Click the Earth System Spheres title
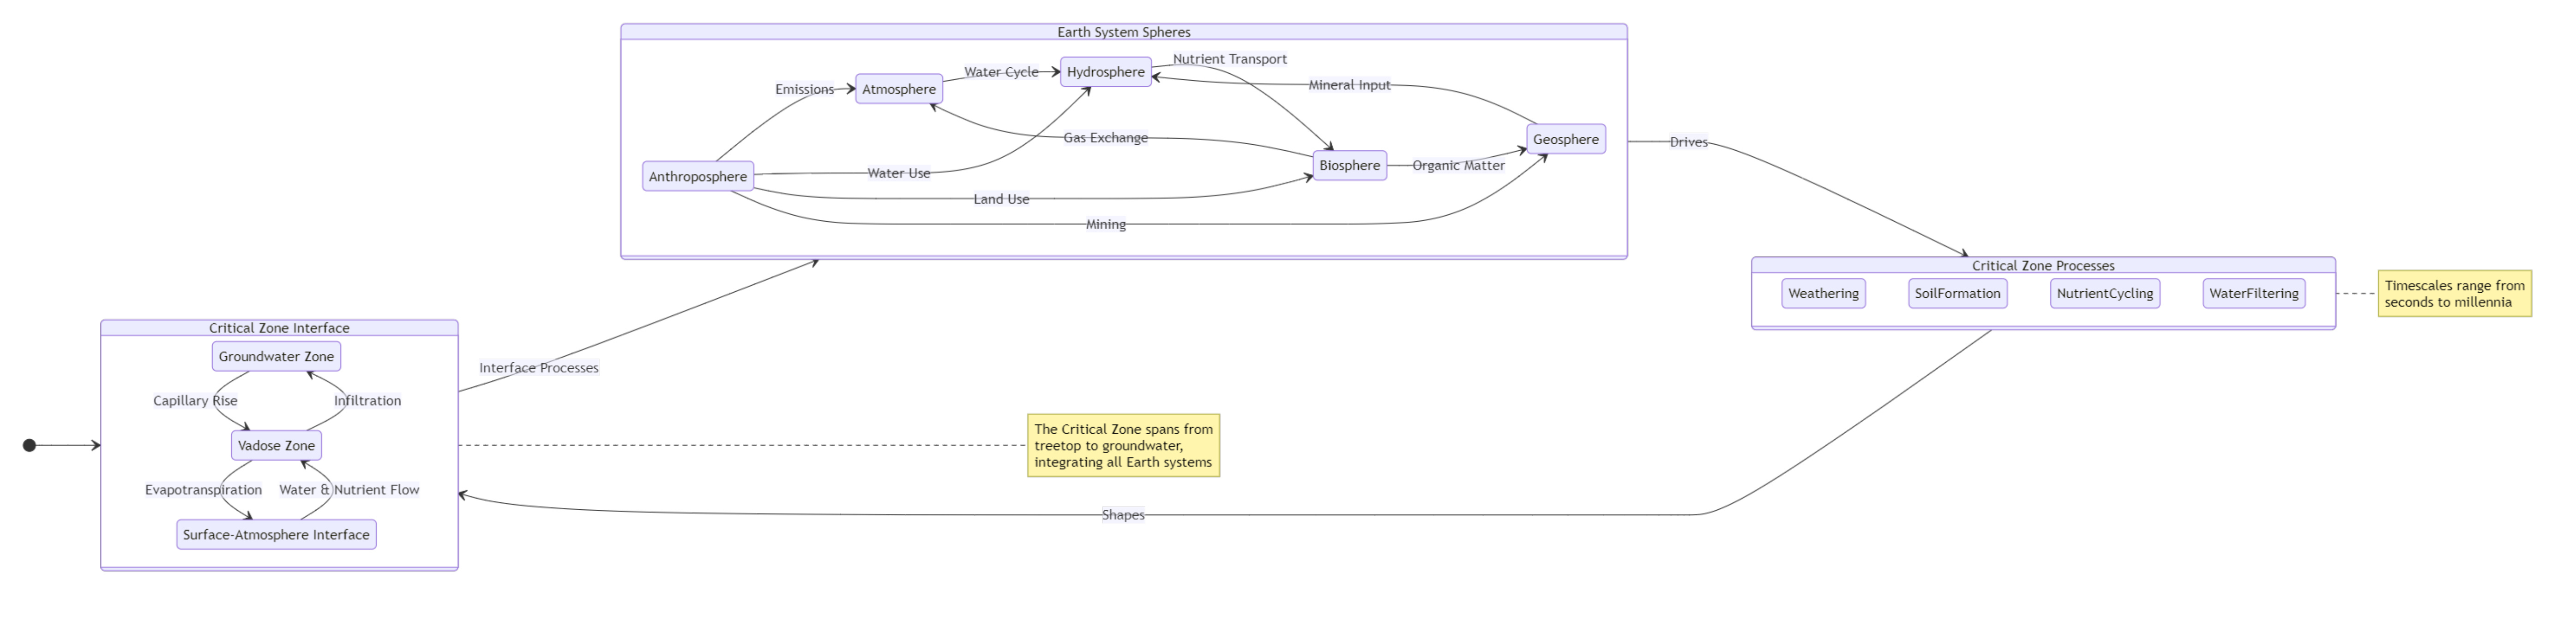The width and height of the screenshot is (2576, 625). point(1123,32)
